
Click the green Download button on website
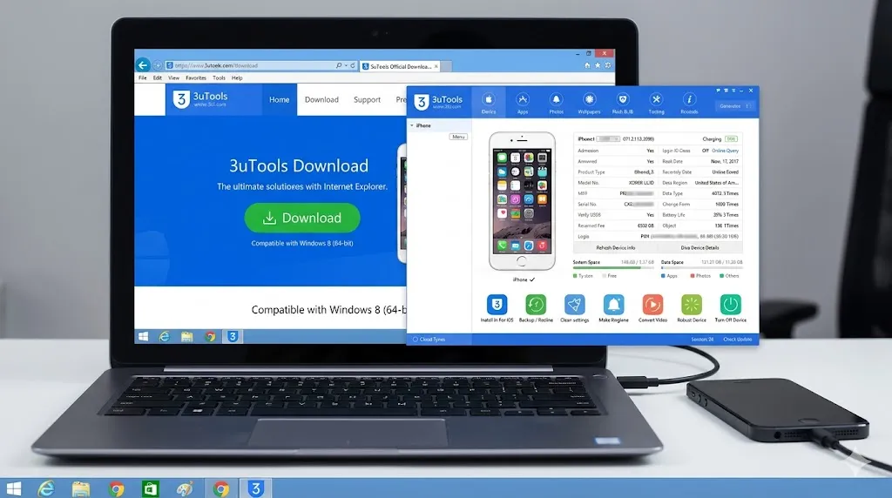tap(302, 218)
